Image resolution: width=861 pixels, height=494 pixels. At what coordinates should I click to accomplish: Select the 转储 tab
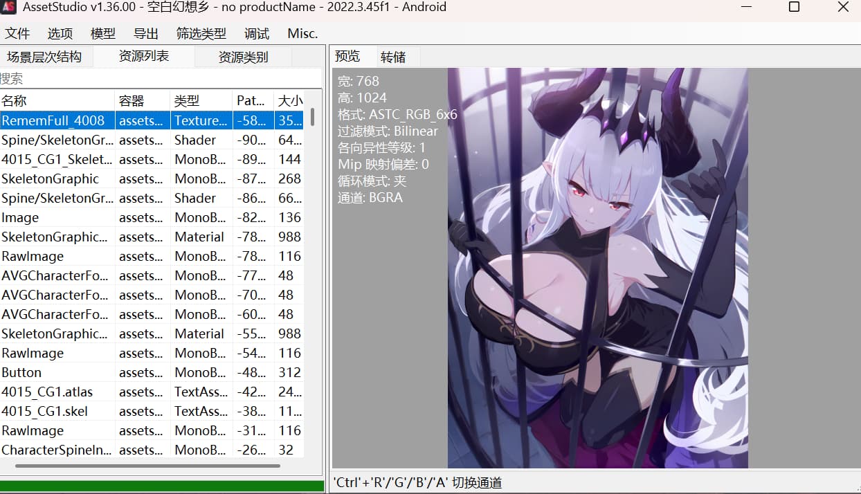point(393,57)
